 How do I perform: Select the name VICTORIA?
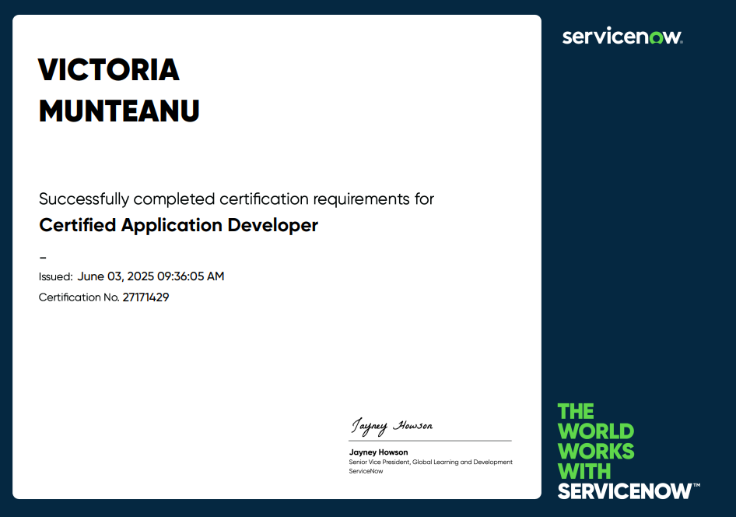[x=109, y=70]
